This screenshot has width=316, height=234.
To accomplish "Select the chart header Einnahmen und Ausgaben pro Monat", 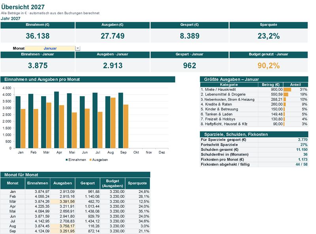I will coord(88,79).
